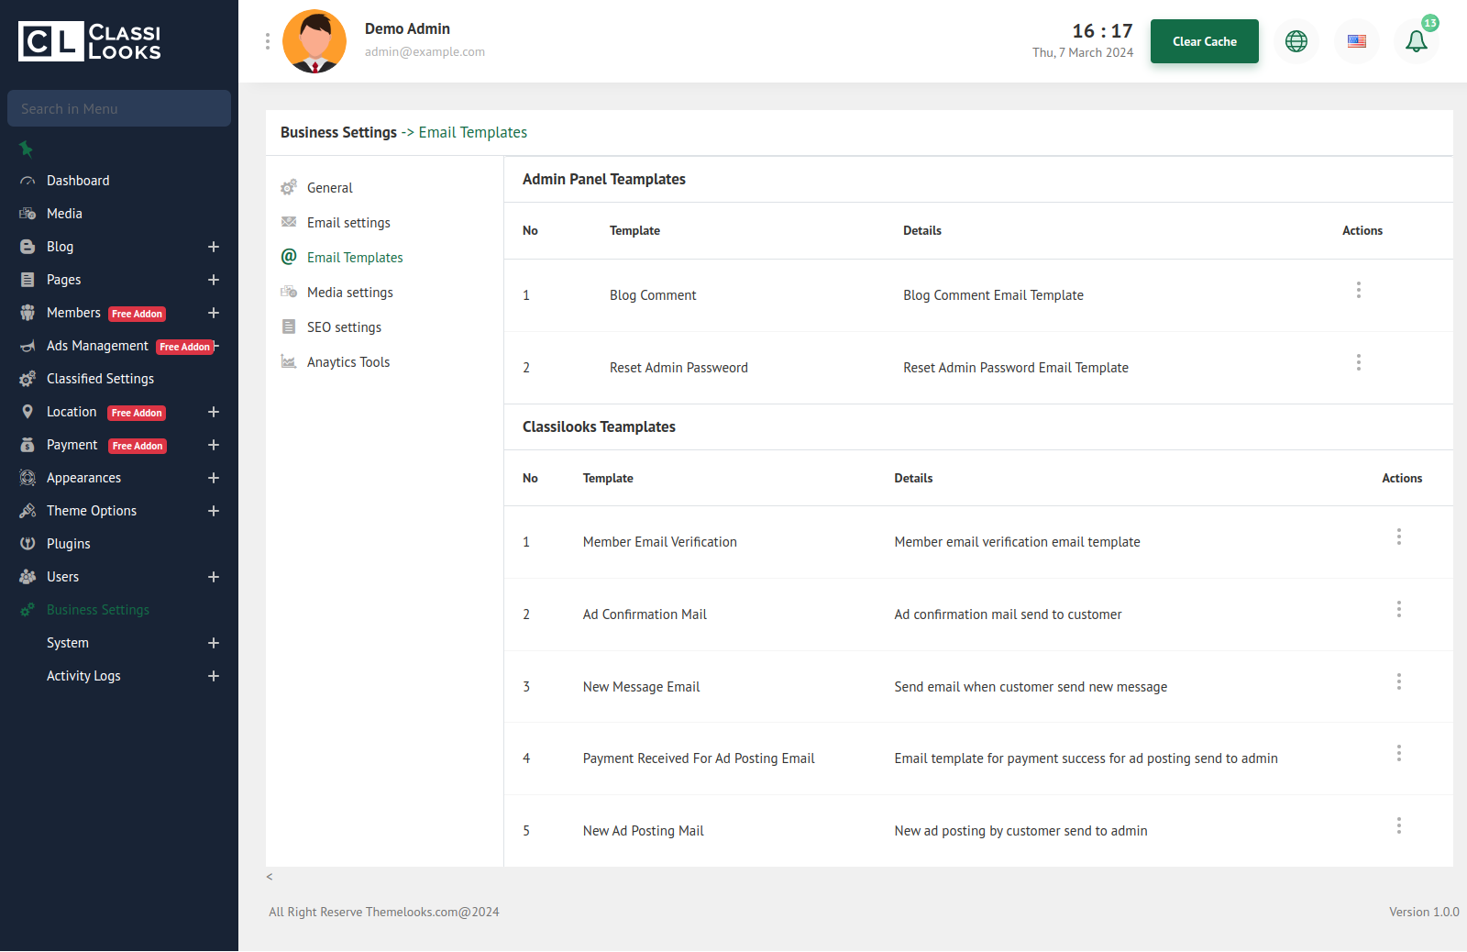
Task: Open the US flag language selector
Action: (x=1357, y=41)
